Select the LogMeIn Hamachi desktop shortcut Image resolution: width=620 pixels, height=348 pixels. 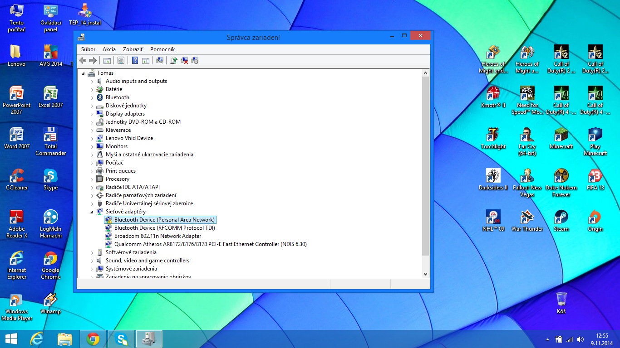tap(51, 224)
